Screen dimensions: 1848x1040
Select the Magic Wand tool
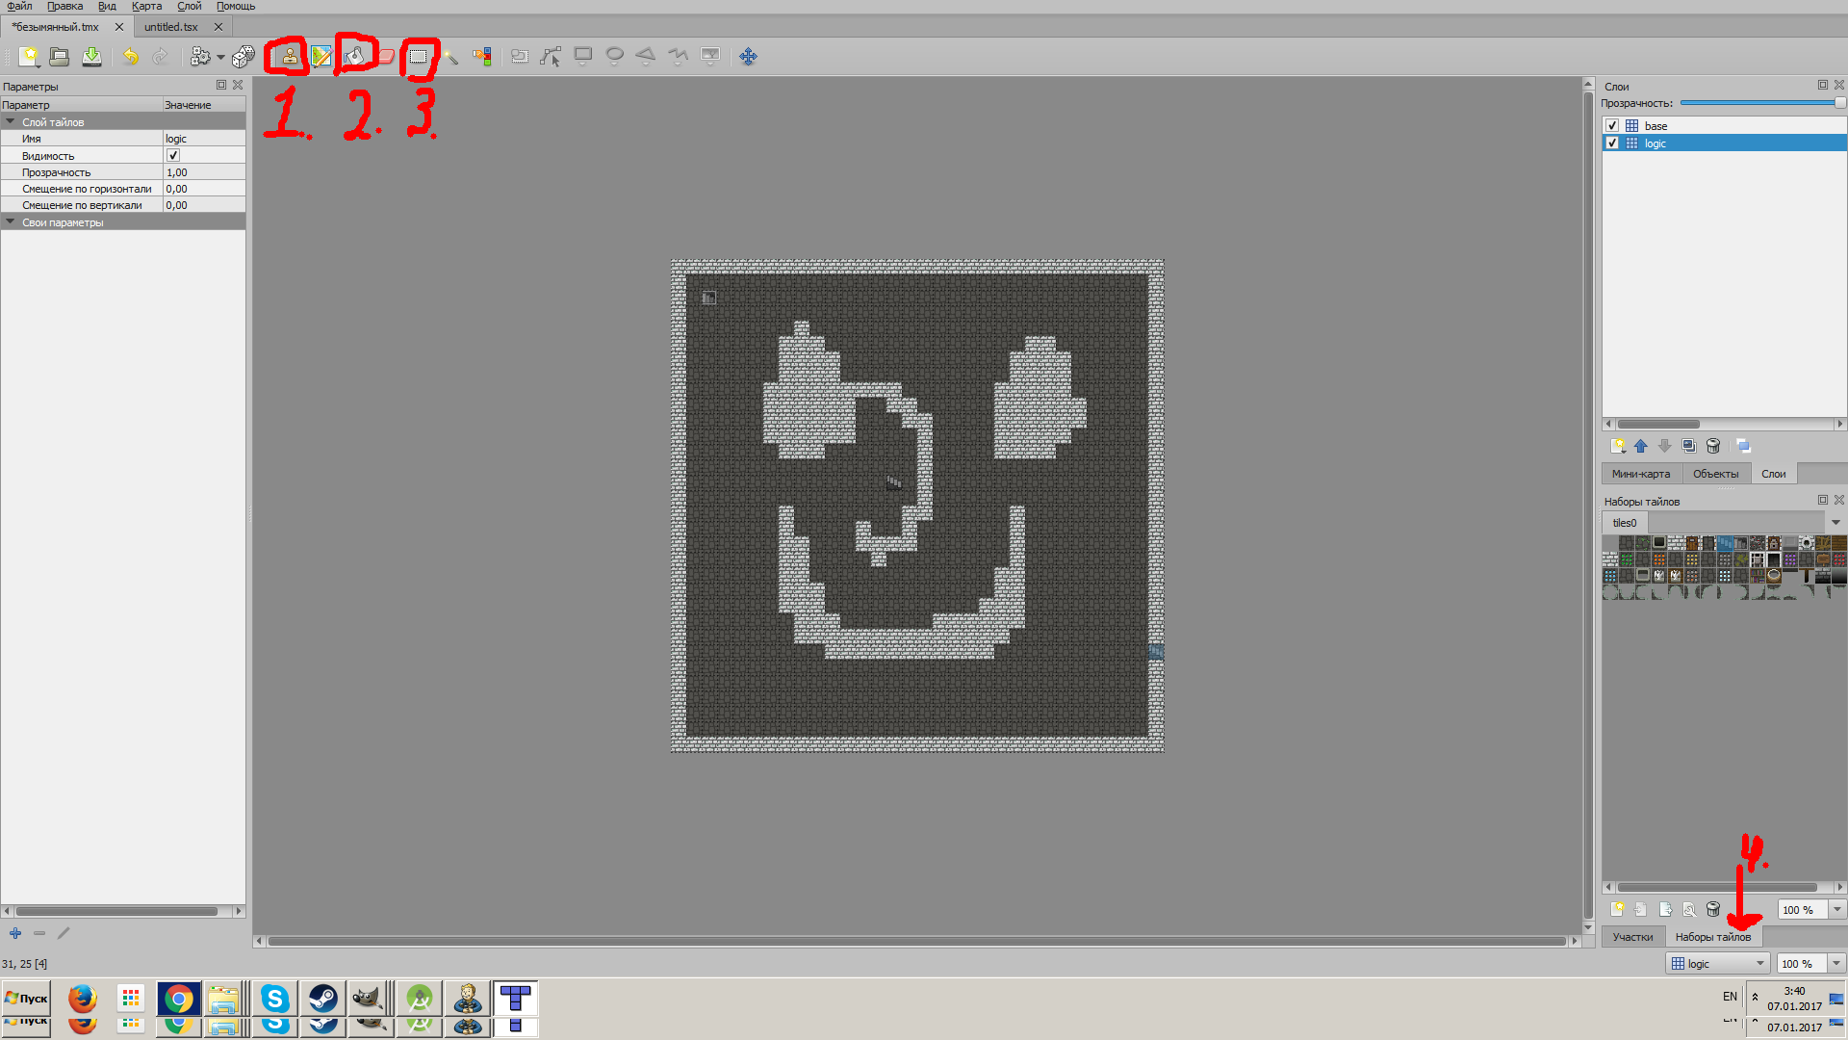point(450,57)
